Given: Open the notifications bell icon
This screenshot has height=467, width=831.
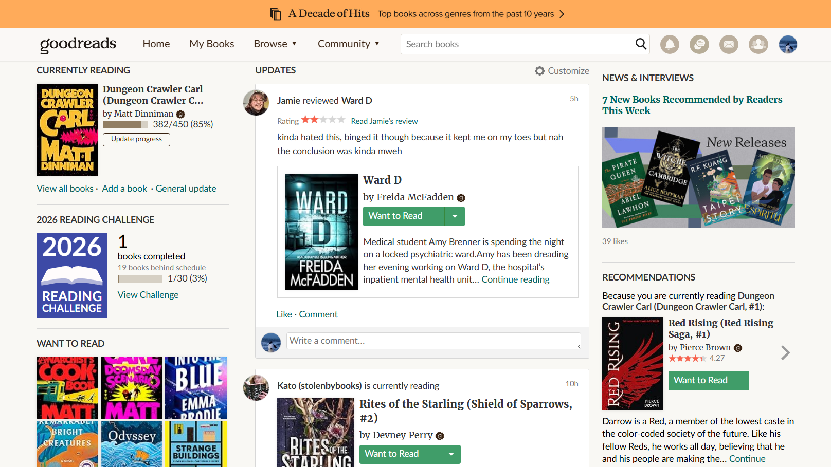Looking at the screenshot, I should point(670,44).
